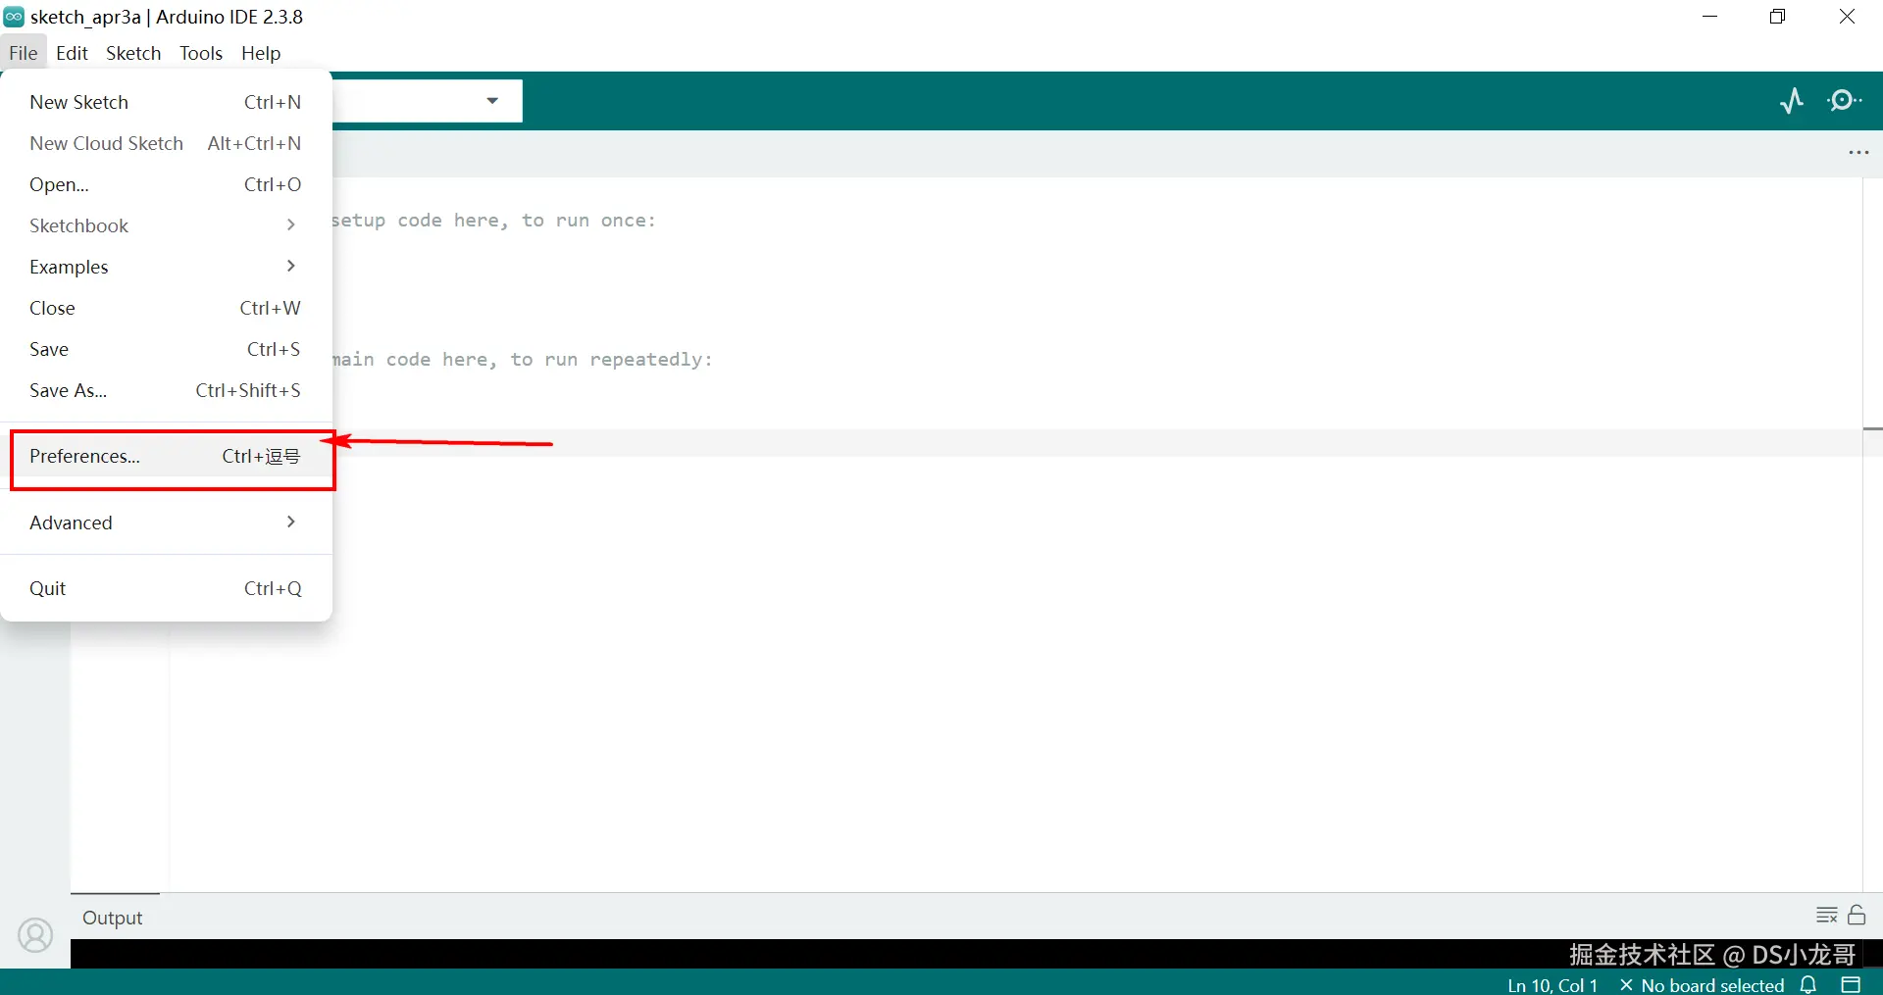Viewport: 1883px width, 995px height.
Task: Restore down the Arduino IDE window
Action: [x=1777, y=17]
